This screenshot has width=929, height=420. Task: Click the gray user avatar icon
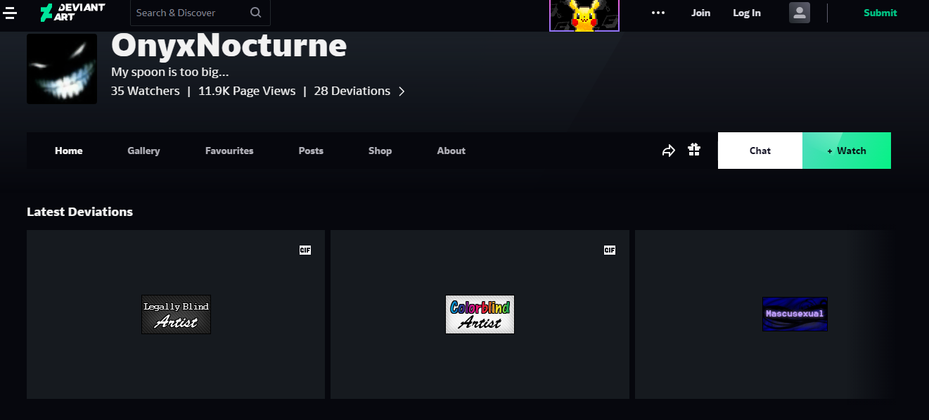[x=800, y=13]
